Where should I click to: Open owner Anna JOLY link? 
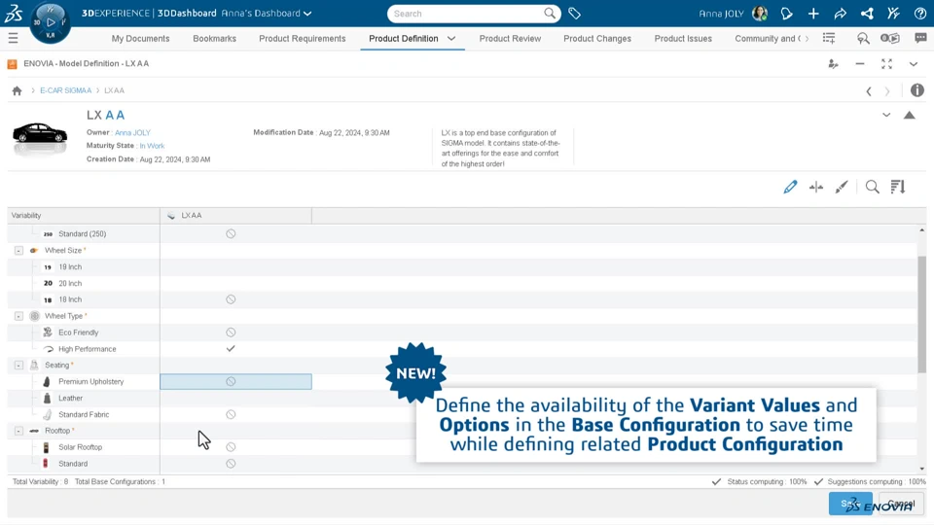tap(132, 133)
